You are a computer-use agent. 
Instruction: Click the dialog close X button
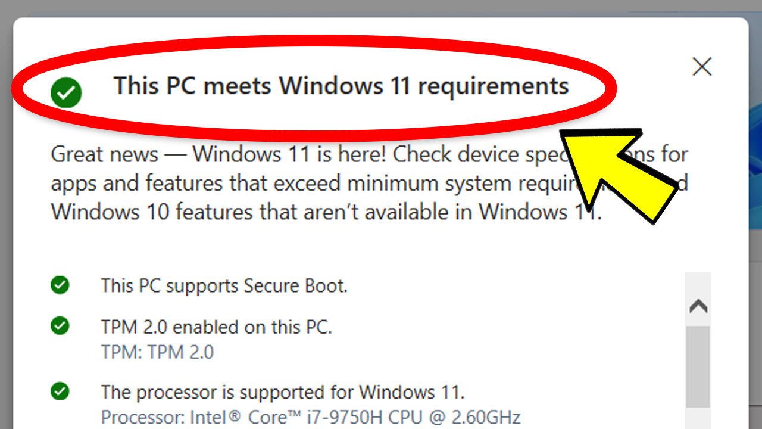(x=702, y=67)
